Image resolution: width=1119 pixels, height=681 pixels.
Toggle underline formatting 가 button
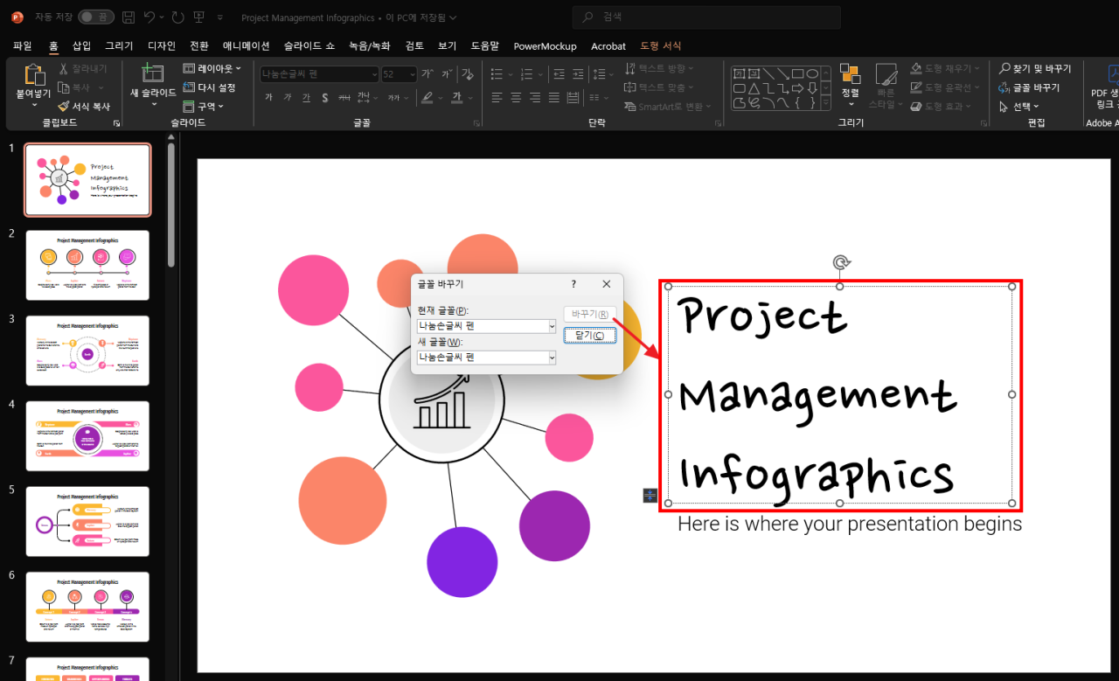(306, 98)
